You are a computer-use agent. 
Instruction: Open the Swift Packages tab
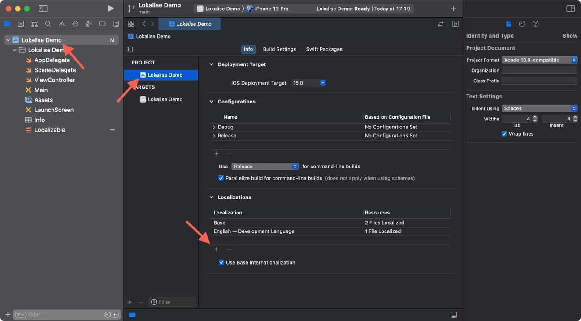(324, 49)
